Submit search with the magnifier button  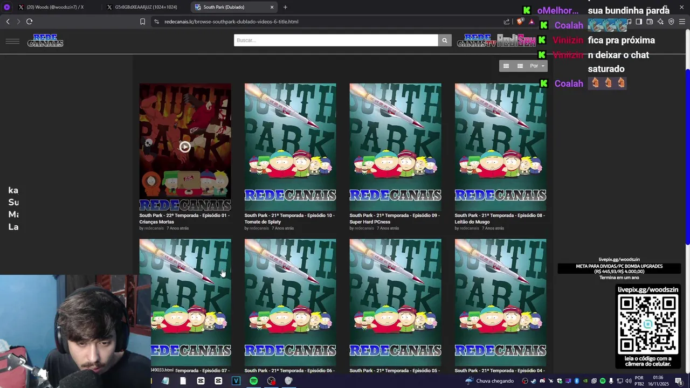click(x=445, y=40)
